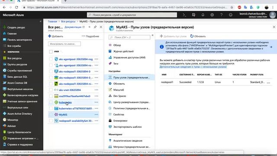Open notifications bell icon

[203, 15]
